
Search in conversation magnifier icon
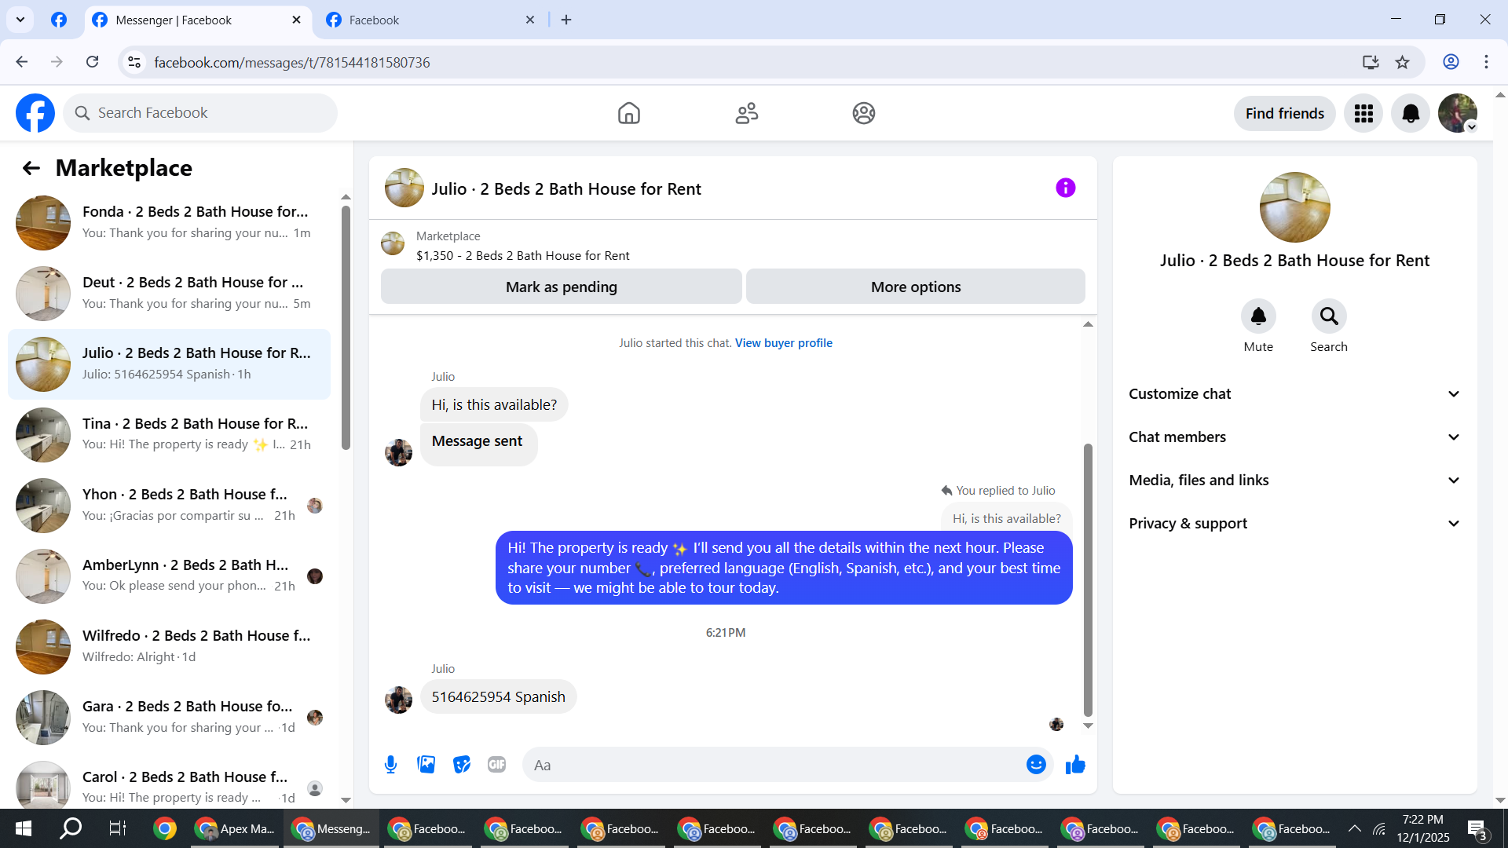tap(1329, 316)
